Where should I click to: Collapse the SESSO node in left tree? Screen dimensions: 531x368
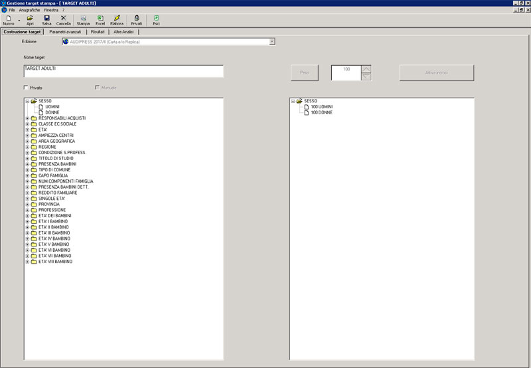(27, 101)
